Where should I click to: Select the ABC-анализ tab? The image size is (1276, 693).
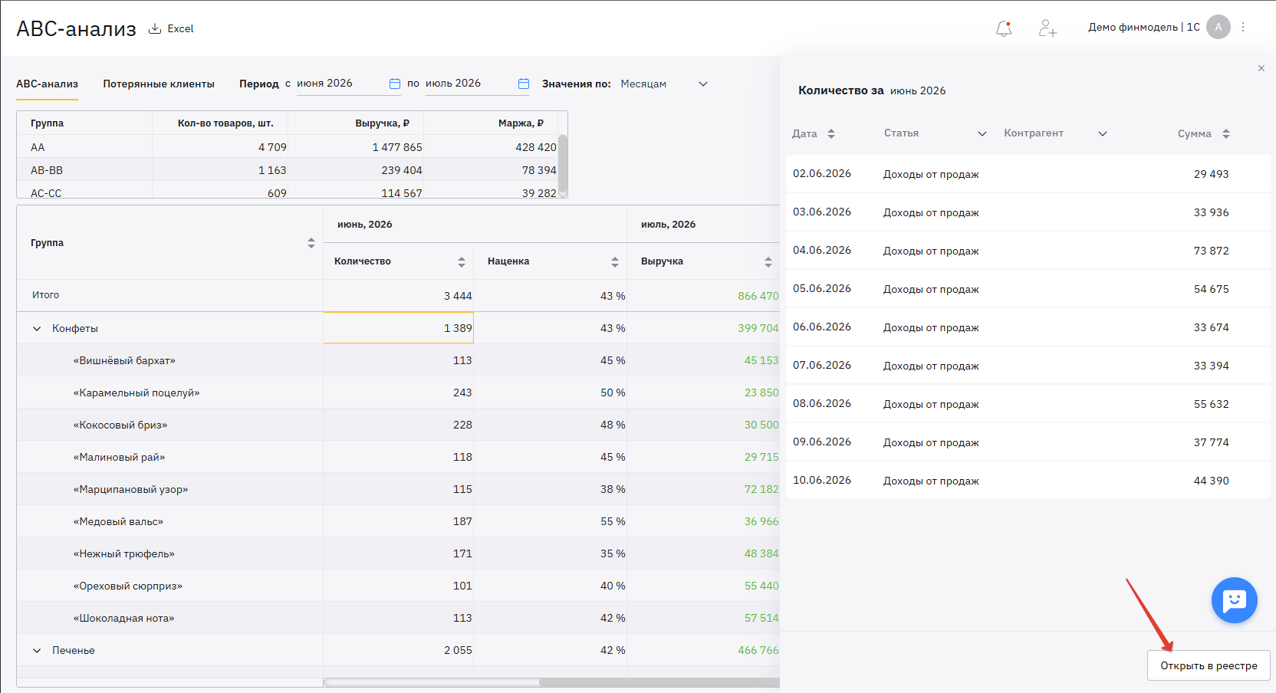[x=48, y=84]
